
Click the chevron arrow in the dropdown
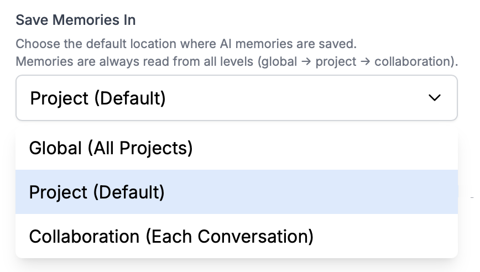(x=435, y=98)
